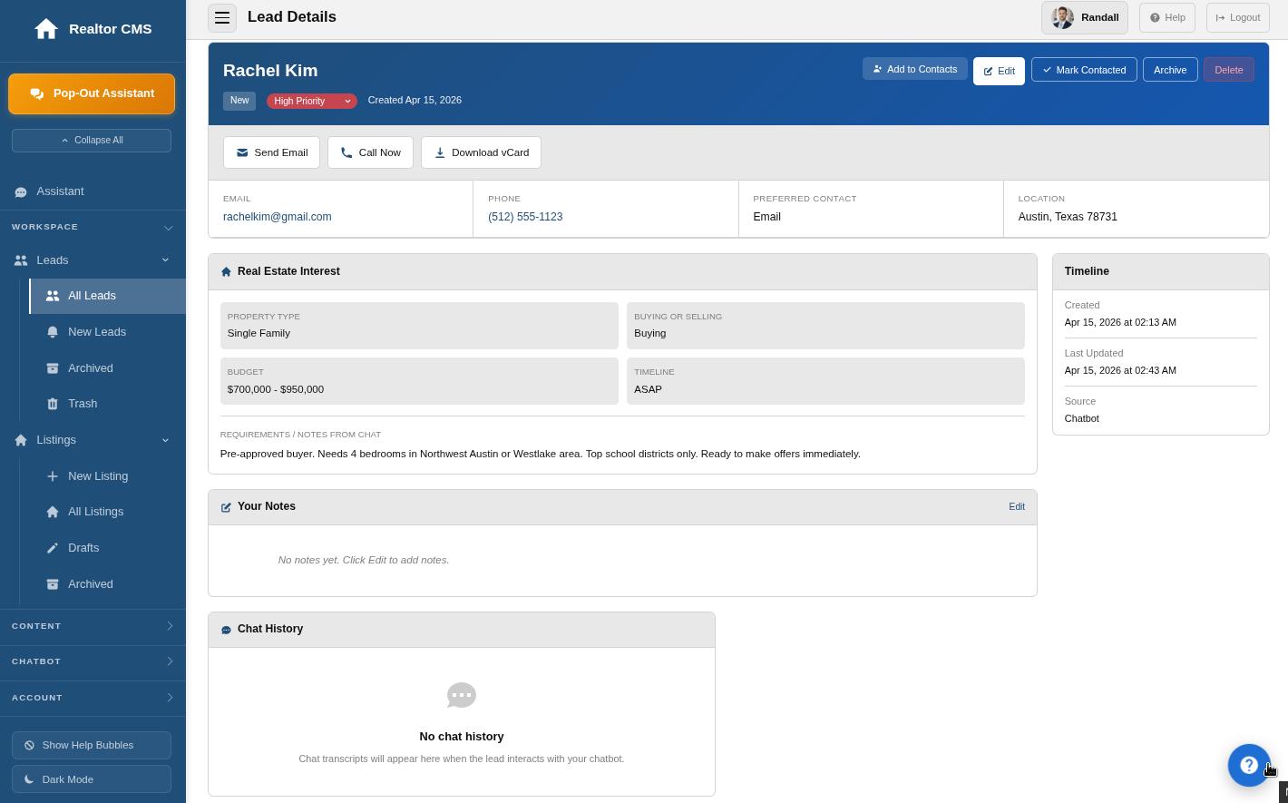Open the leads Trash
1288x803 pixels.
coord(108,404)
